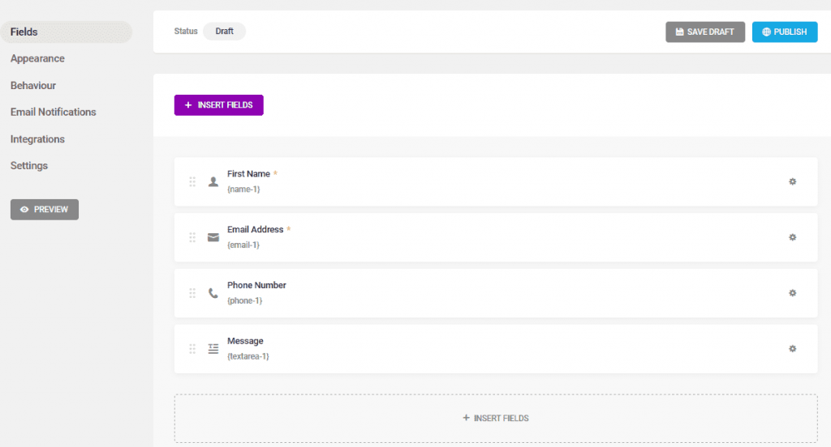Open settings gear for Phone Number field
The height and width of the screenshot is (447, 831).
(792, 293)
